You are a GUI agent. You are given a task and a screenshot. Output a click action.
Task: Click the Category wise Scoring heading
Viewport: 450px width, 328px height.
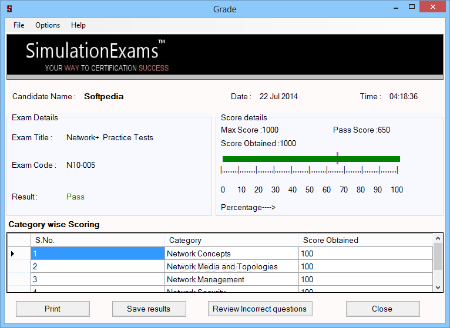(54, 225)
